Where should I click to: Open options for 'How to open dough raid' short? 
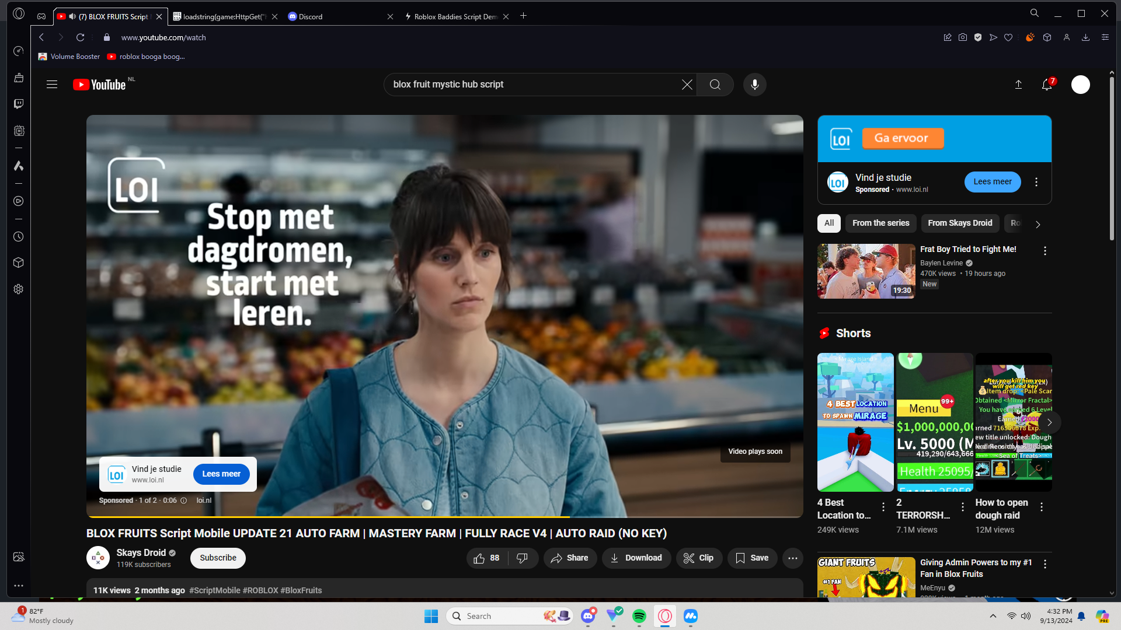[1042, 508]
